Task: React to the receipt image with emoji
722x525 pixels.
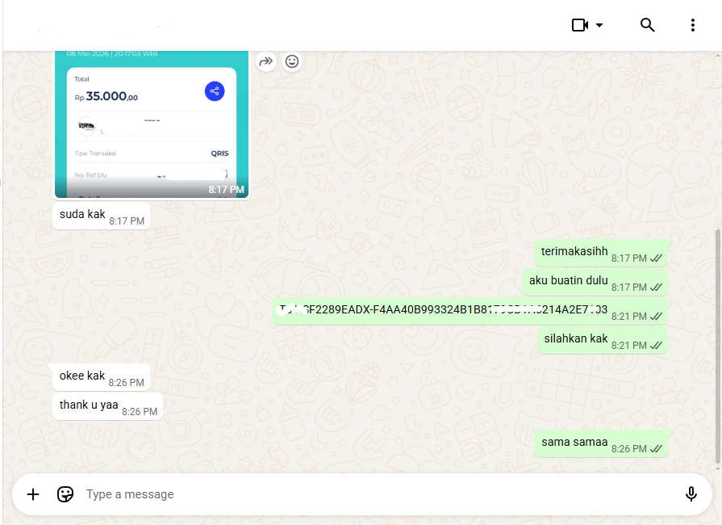Action: tap(292, 61)
